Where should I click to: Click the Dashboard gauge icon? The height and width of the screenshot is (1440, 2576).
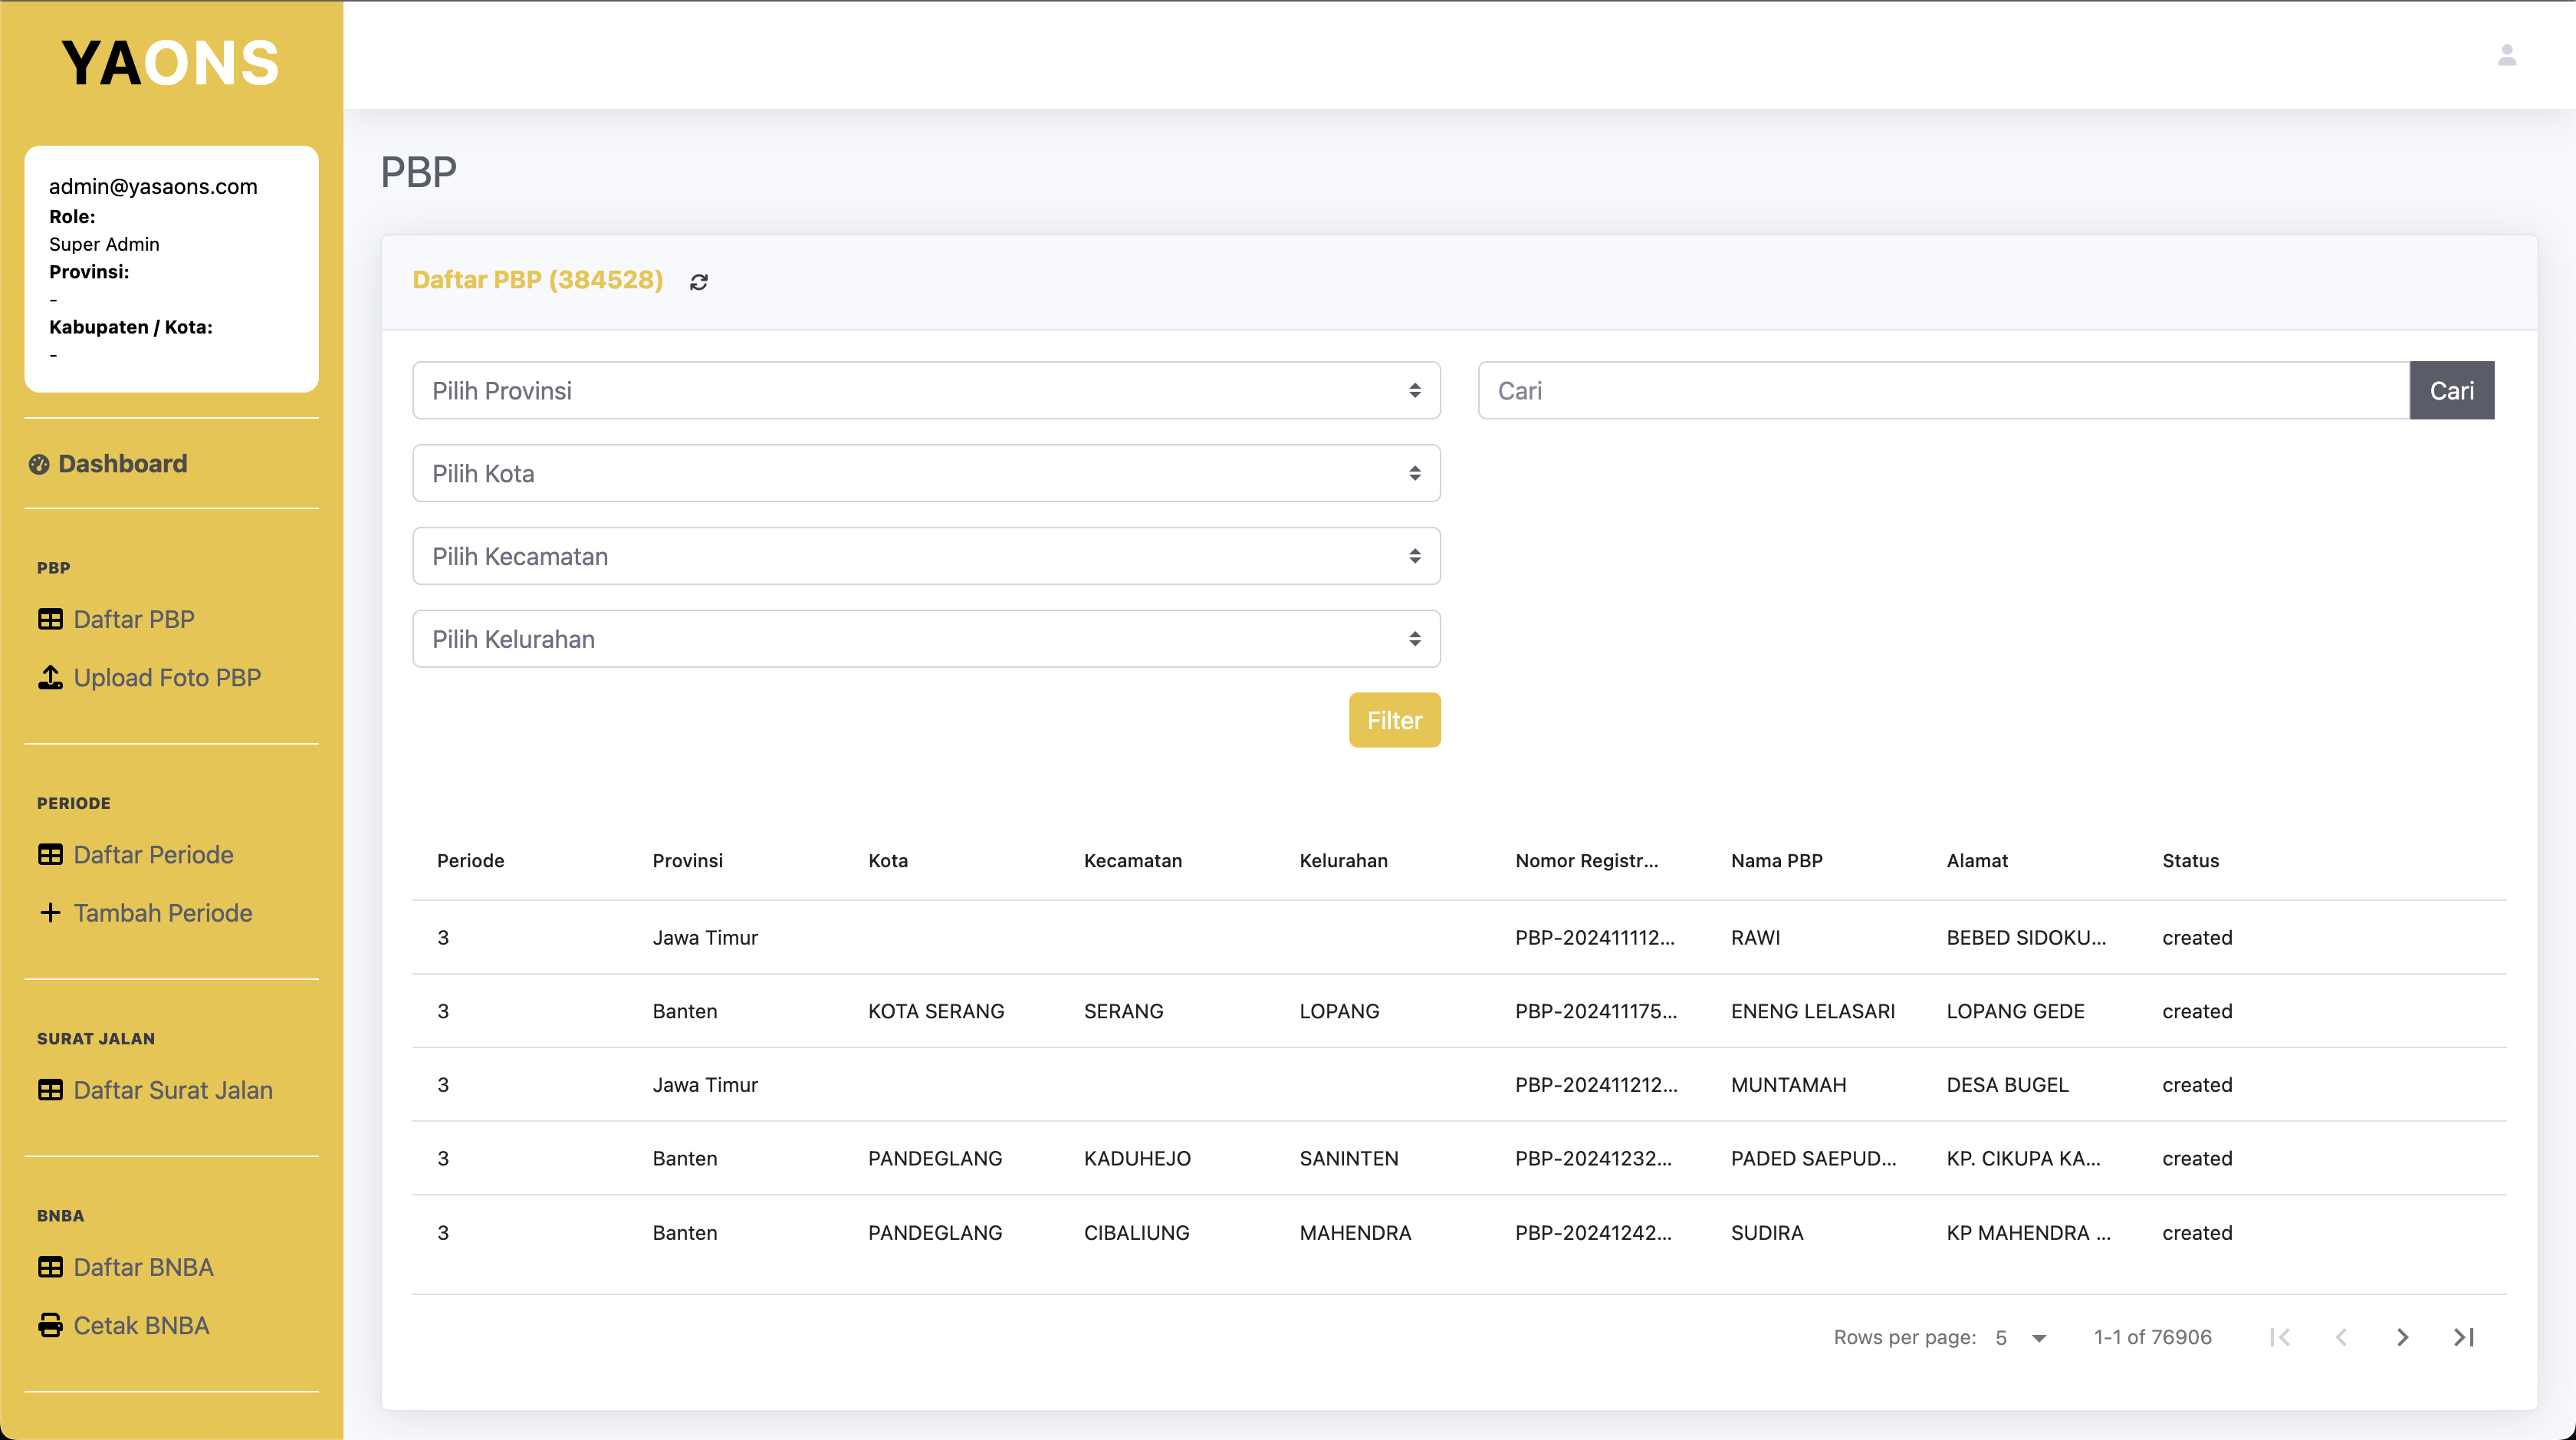click(39, 464)
